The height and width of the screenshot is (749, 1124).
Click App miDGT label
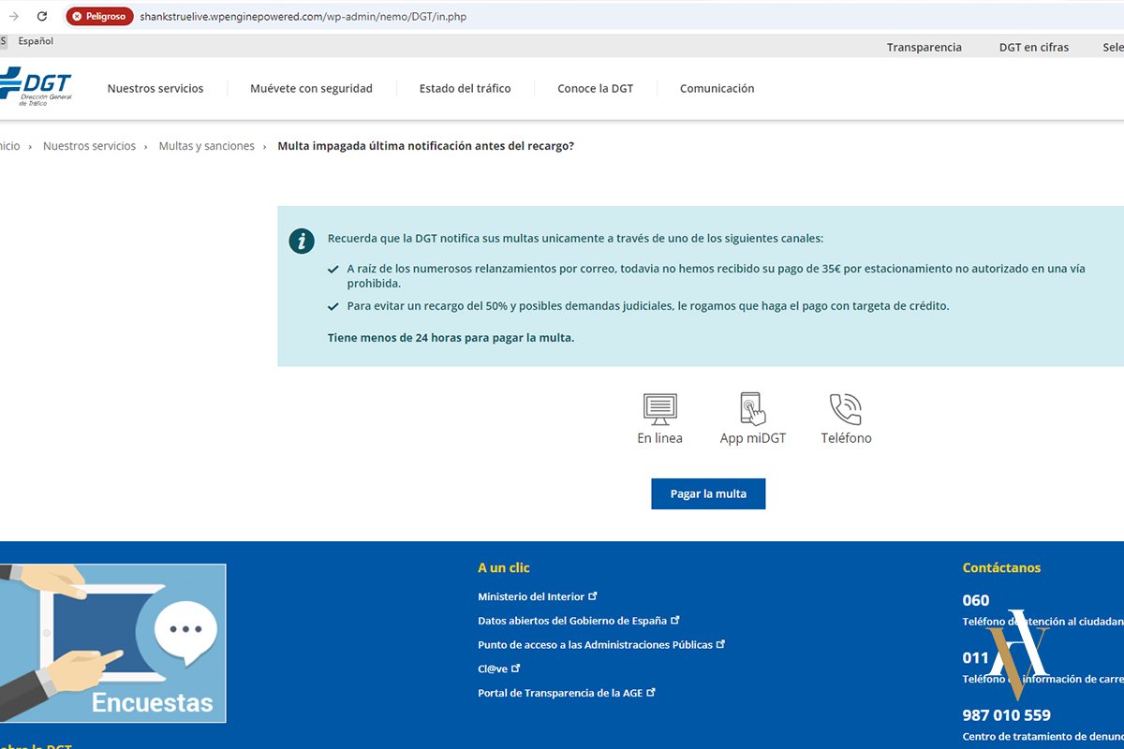point(753,438)
